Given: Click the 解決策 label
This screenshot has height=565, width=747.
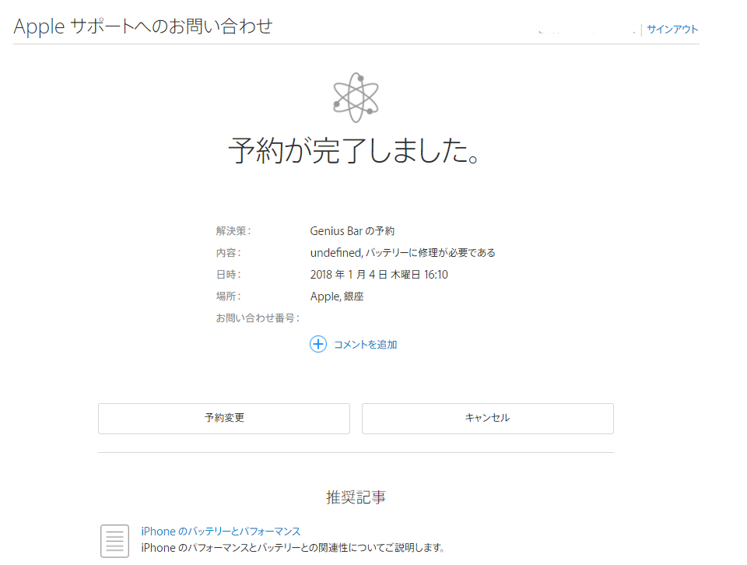Looking at the screenshot, I should tap(233, 231).
